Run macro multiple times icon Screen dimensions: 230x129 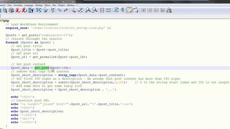click(x=163, y=10)
